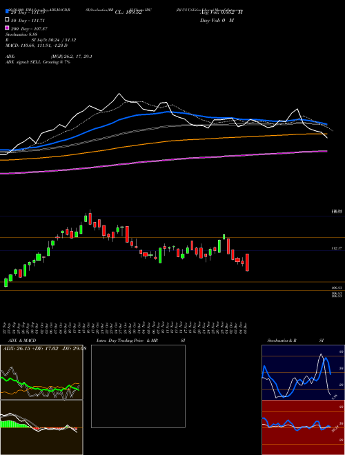The image size is (345, 455).
Task: Click the magenta 200 Day legend swatch
Action: pyautogui.click(x=8, y=28)
